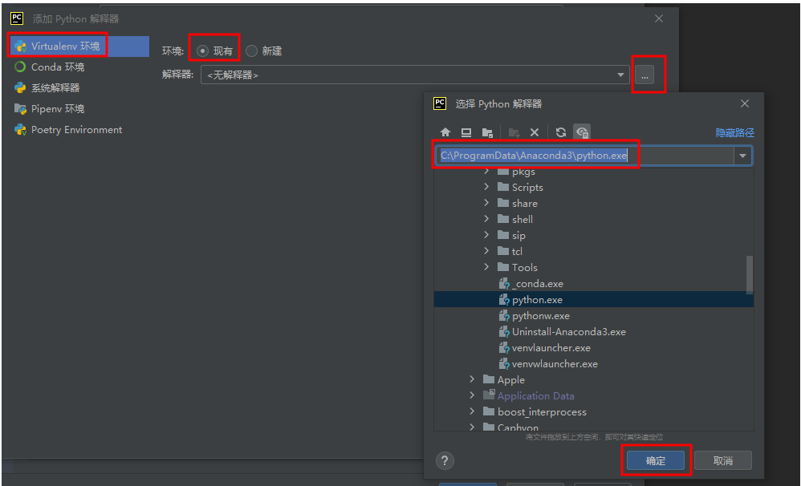Expand the sip folder
Image resolution: width=801 pixels, height=486 pixels.
tap(486, 235)
